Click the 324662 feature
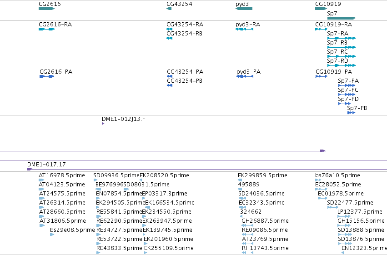387x255 pixels. (241, 216)
